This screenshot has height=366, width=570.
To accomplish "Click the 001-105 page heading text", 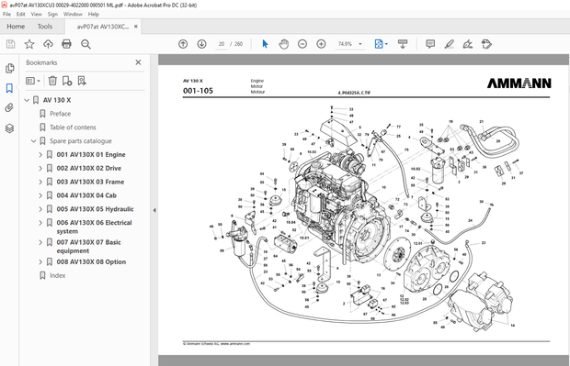I will coord(198,91).
